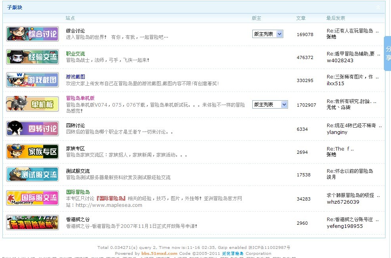Screen dimensions: 391x258
Task: Expand 版主列表 dropdown for 冒险岛单机版
Action: pyautogui.click(x=270, y=105)
